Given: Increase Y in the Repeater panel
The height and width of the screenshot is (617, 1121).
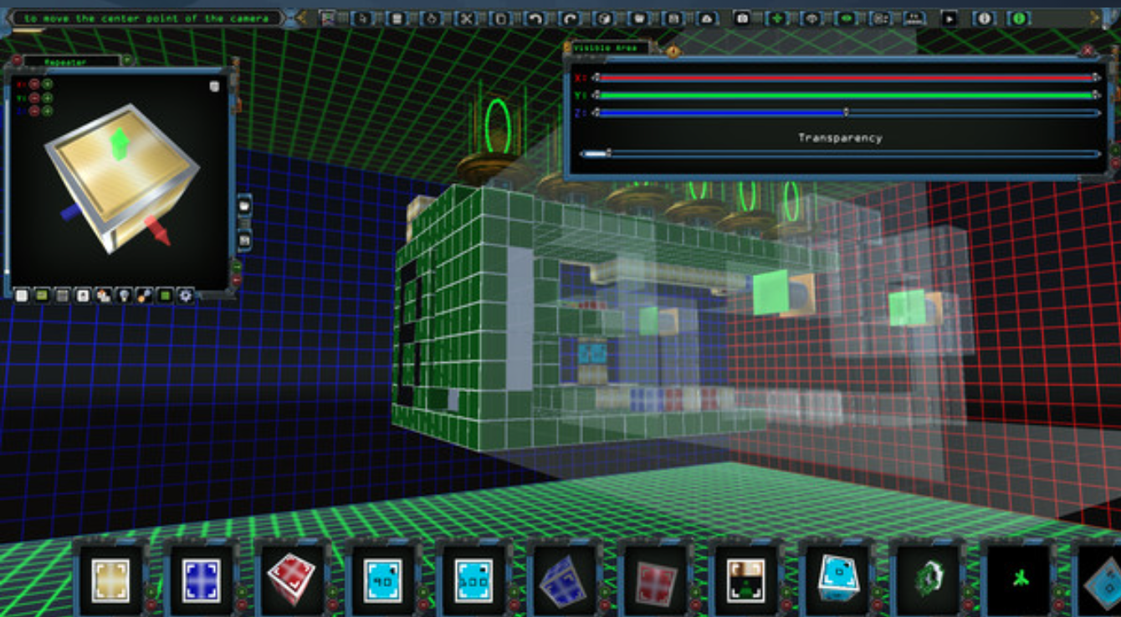Looking at the screenshot, I should (x=48, y=97).
